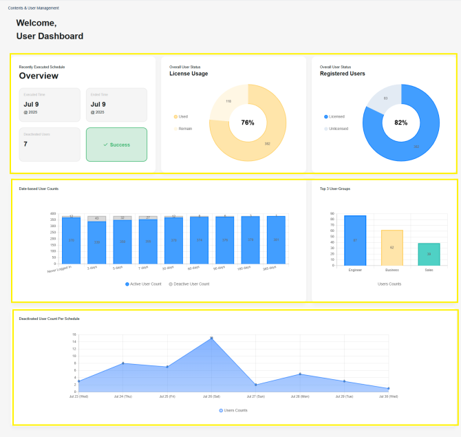This screenshot has width=461, height=437.
Task: Toggle the Remain legend item
Action: coord(183,129)
